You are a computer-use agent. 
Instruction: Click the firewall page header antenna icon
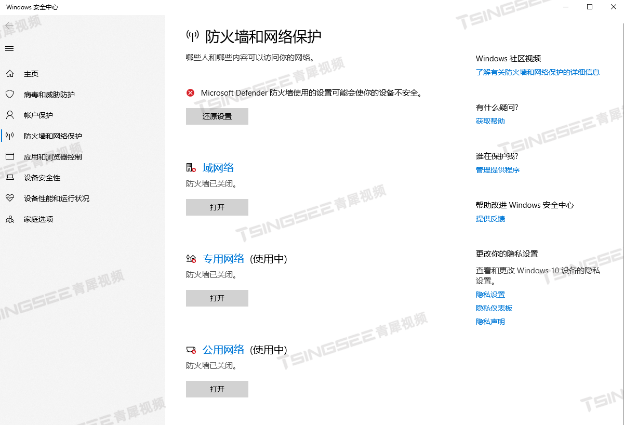[193, 36]
